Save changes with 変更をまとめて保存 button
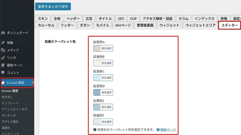 [x=53, y=6]
